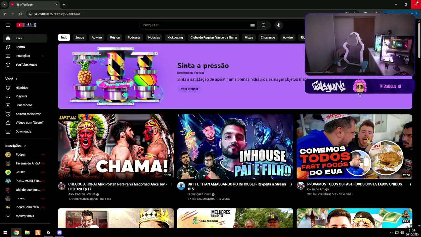Select Clube de Regatas Vasco da Gama chip
This screenshot has height=237, width=421.
pyautogui.click(x=214, y=37)
